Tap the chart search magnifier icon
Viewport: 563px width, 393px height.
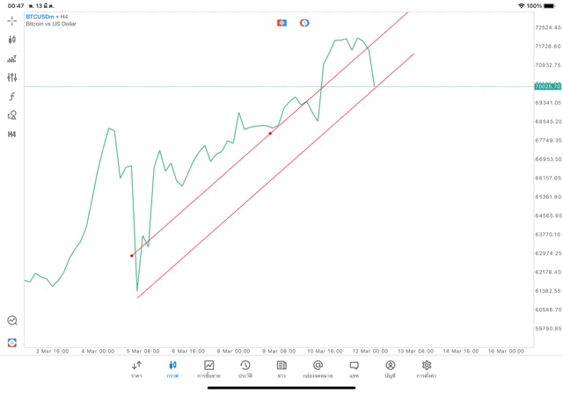coord(11,321)
